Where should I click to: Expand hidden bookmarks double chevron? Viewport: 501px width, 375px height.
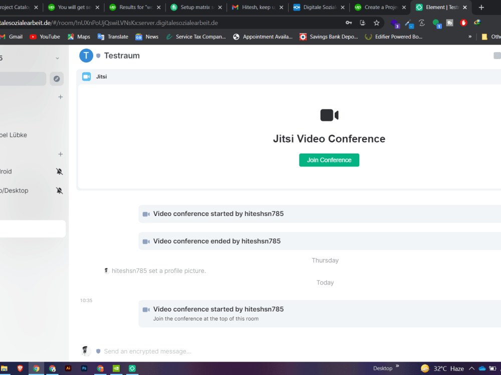pos(470,36)
